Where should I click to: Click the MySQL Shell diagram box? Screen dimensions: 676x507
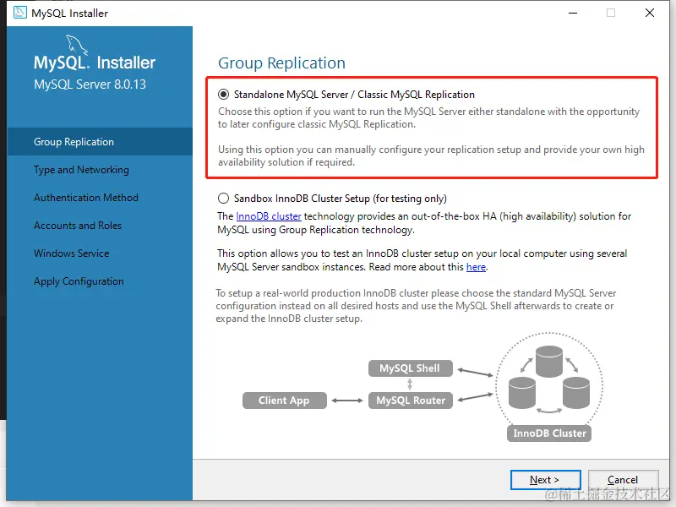click(x=411, y=368)
